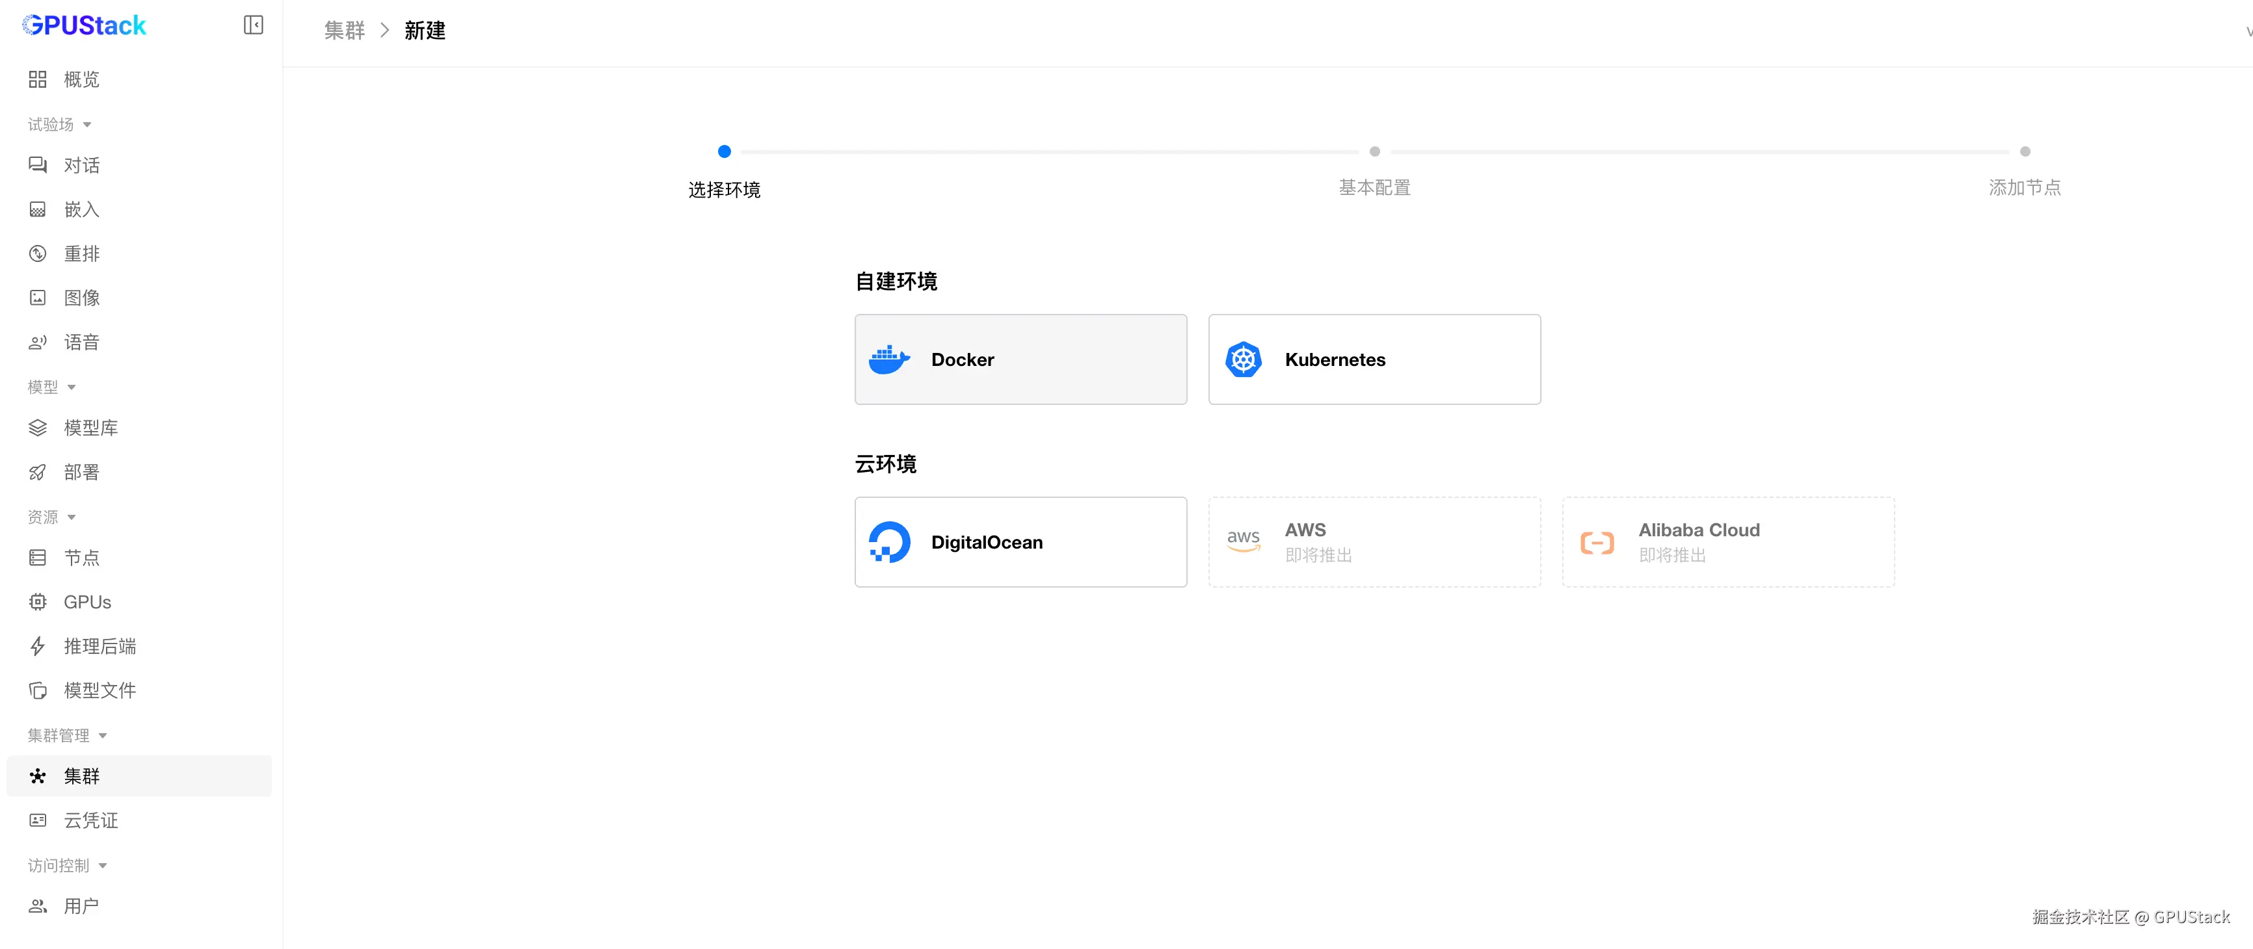
Task: Click the 集群 breadcrumb link
Action: [345, 31]
